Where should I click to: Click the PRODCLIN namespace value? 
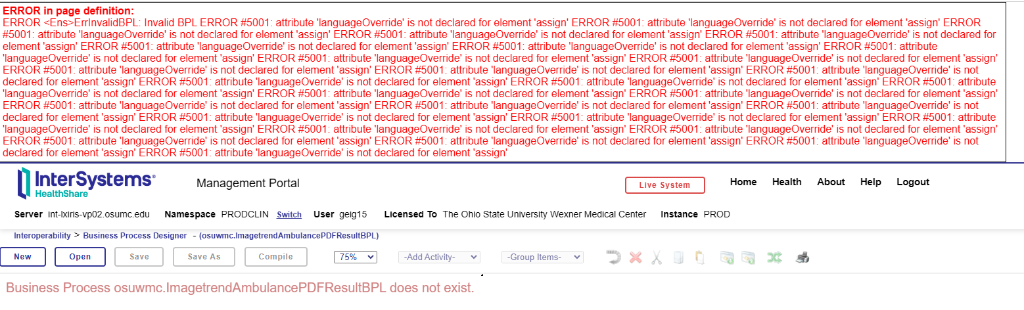tap(245, 214)
